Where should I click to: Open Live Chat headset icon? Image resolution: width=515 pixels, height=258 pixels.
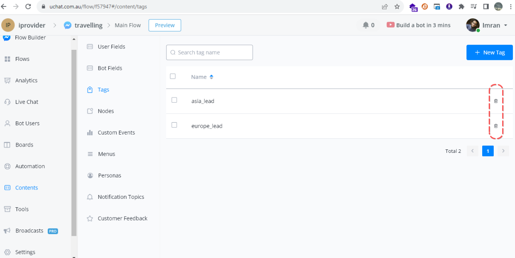click(x=7, y=102)
